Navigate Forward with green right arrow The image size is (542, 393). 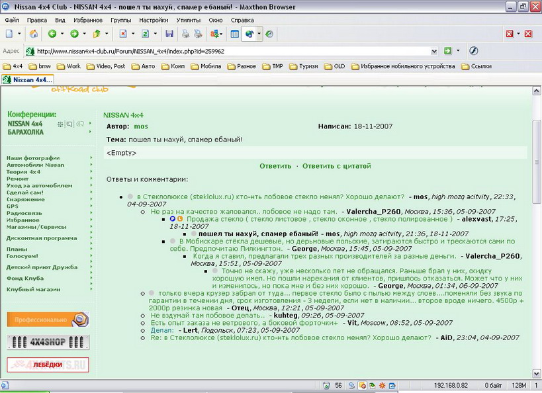[74, 34]
